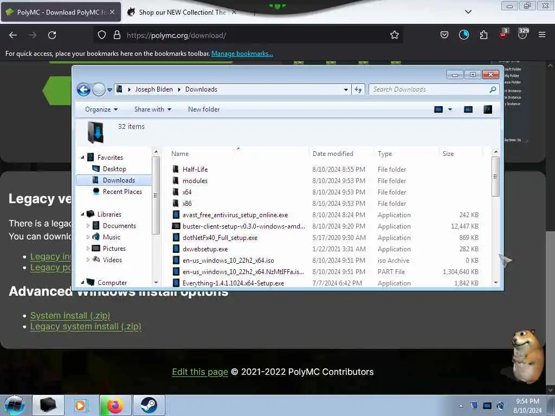The width and height of the screenshot is (555, 416).
Task: List all Firefox tabs chevron
Action: point(468,12)
